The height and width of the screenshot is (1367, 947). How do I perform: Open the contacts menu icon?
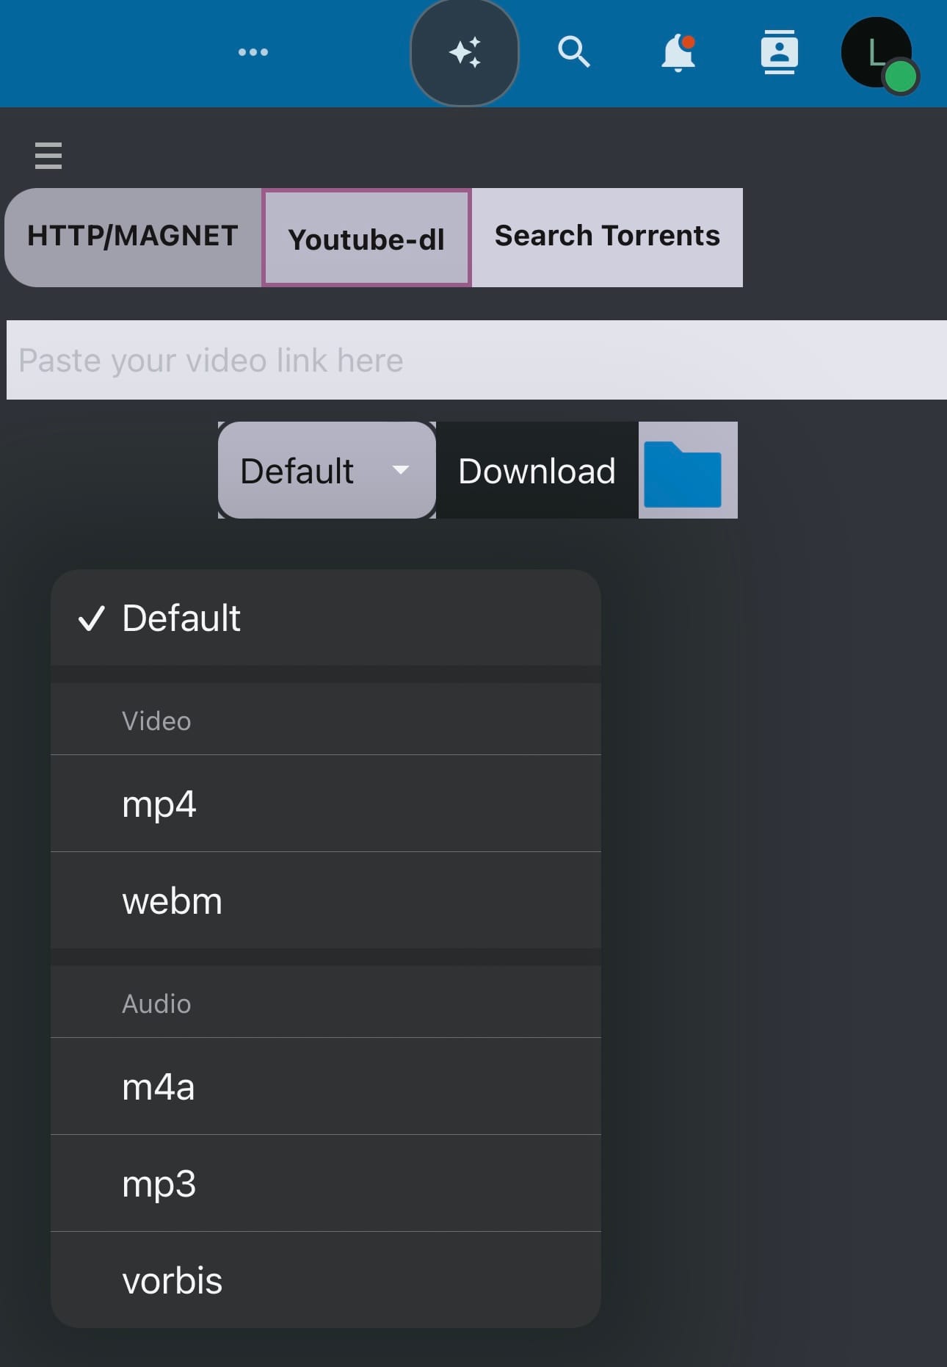779,52
